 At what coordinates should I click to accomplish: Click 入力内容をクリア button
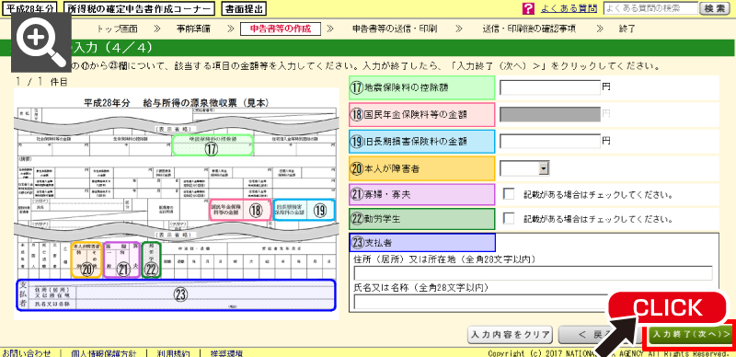511,335
